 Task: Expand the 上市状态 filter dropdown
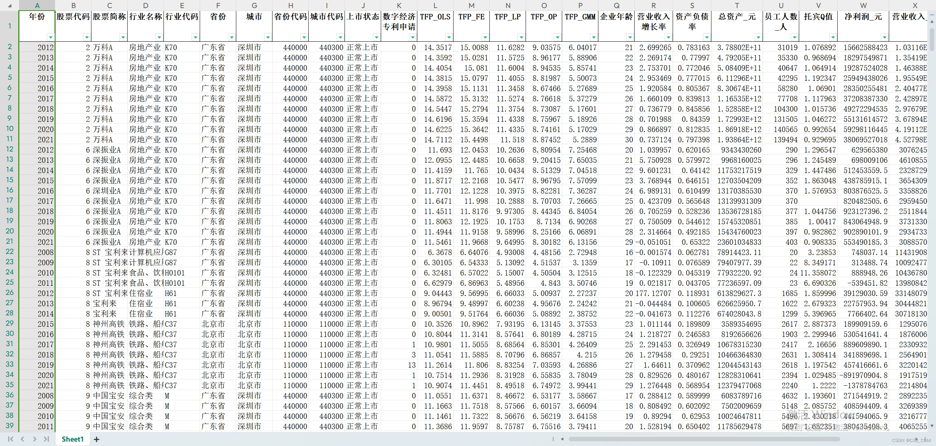[x=376, y=37]
